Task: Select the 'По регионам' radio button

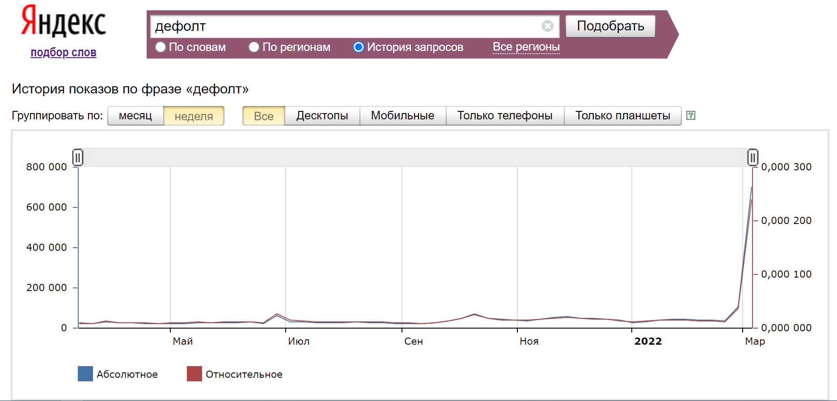Action: click(x=254, y=47)
